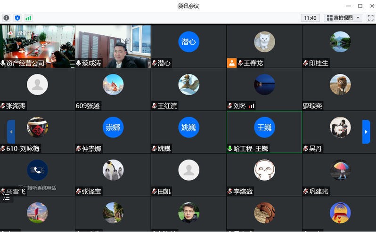Click the orange host icon beside 王春龙
This screenshot has width=376, height=232.
tap(231, 63)
